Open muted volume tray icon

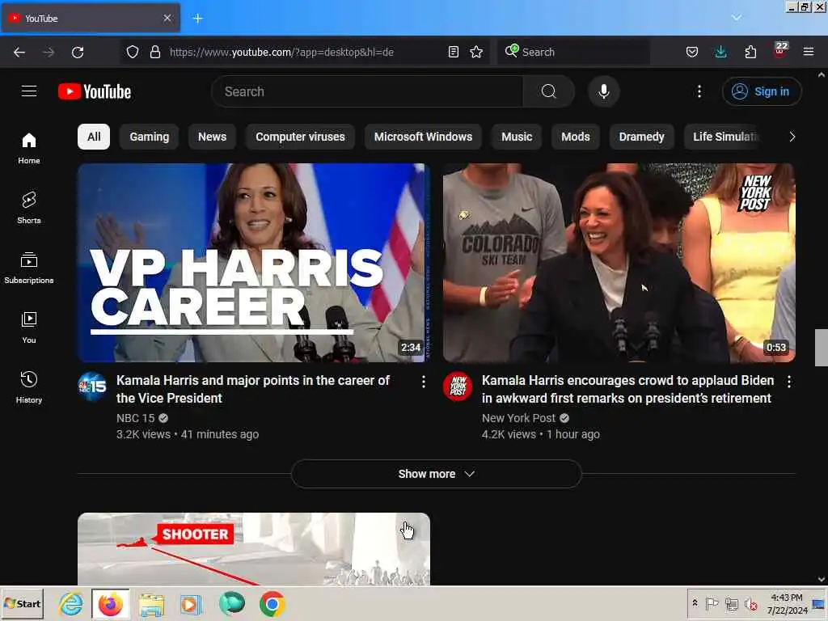pyautogui.click(x=751, y=603)
